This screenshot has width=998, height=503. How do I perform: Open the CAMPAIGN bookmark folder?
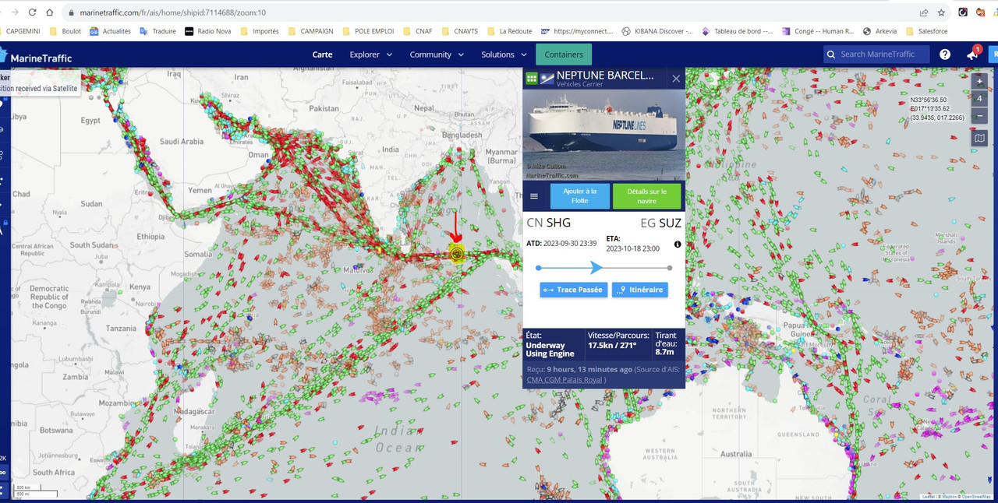pyautogui.click(x=310, y=31)
